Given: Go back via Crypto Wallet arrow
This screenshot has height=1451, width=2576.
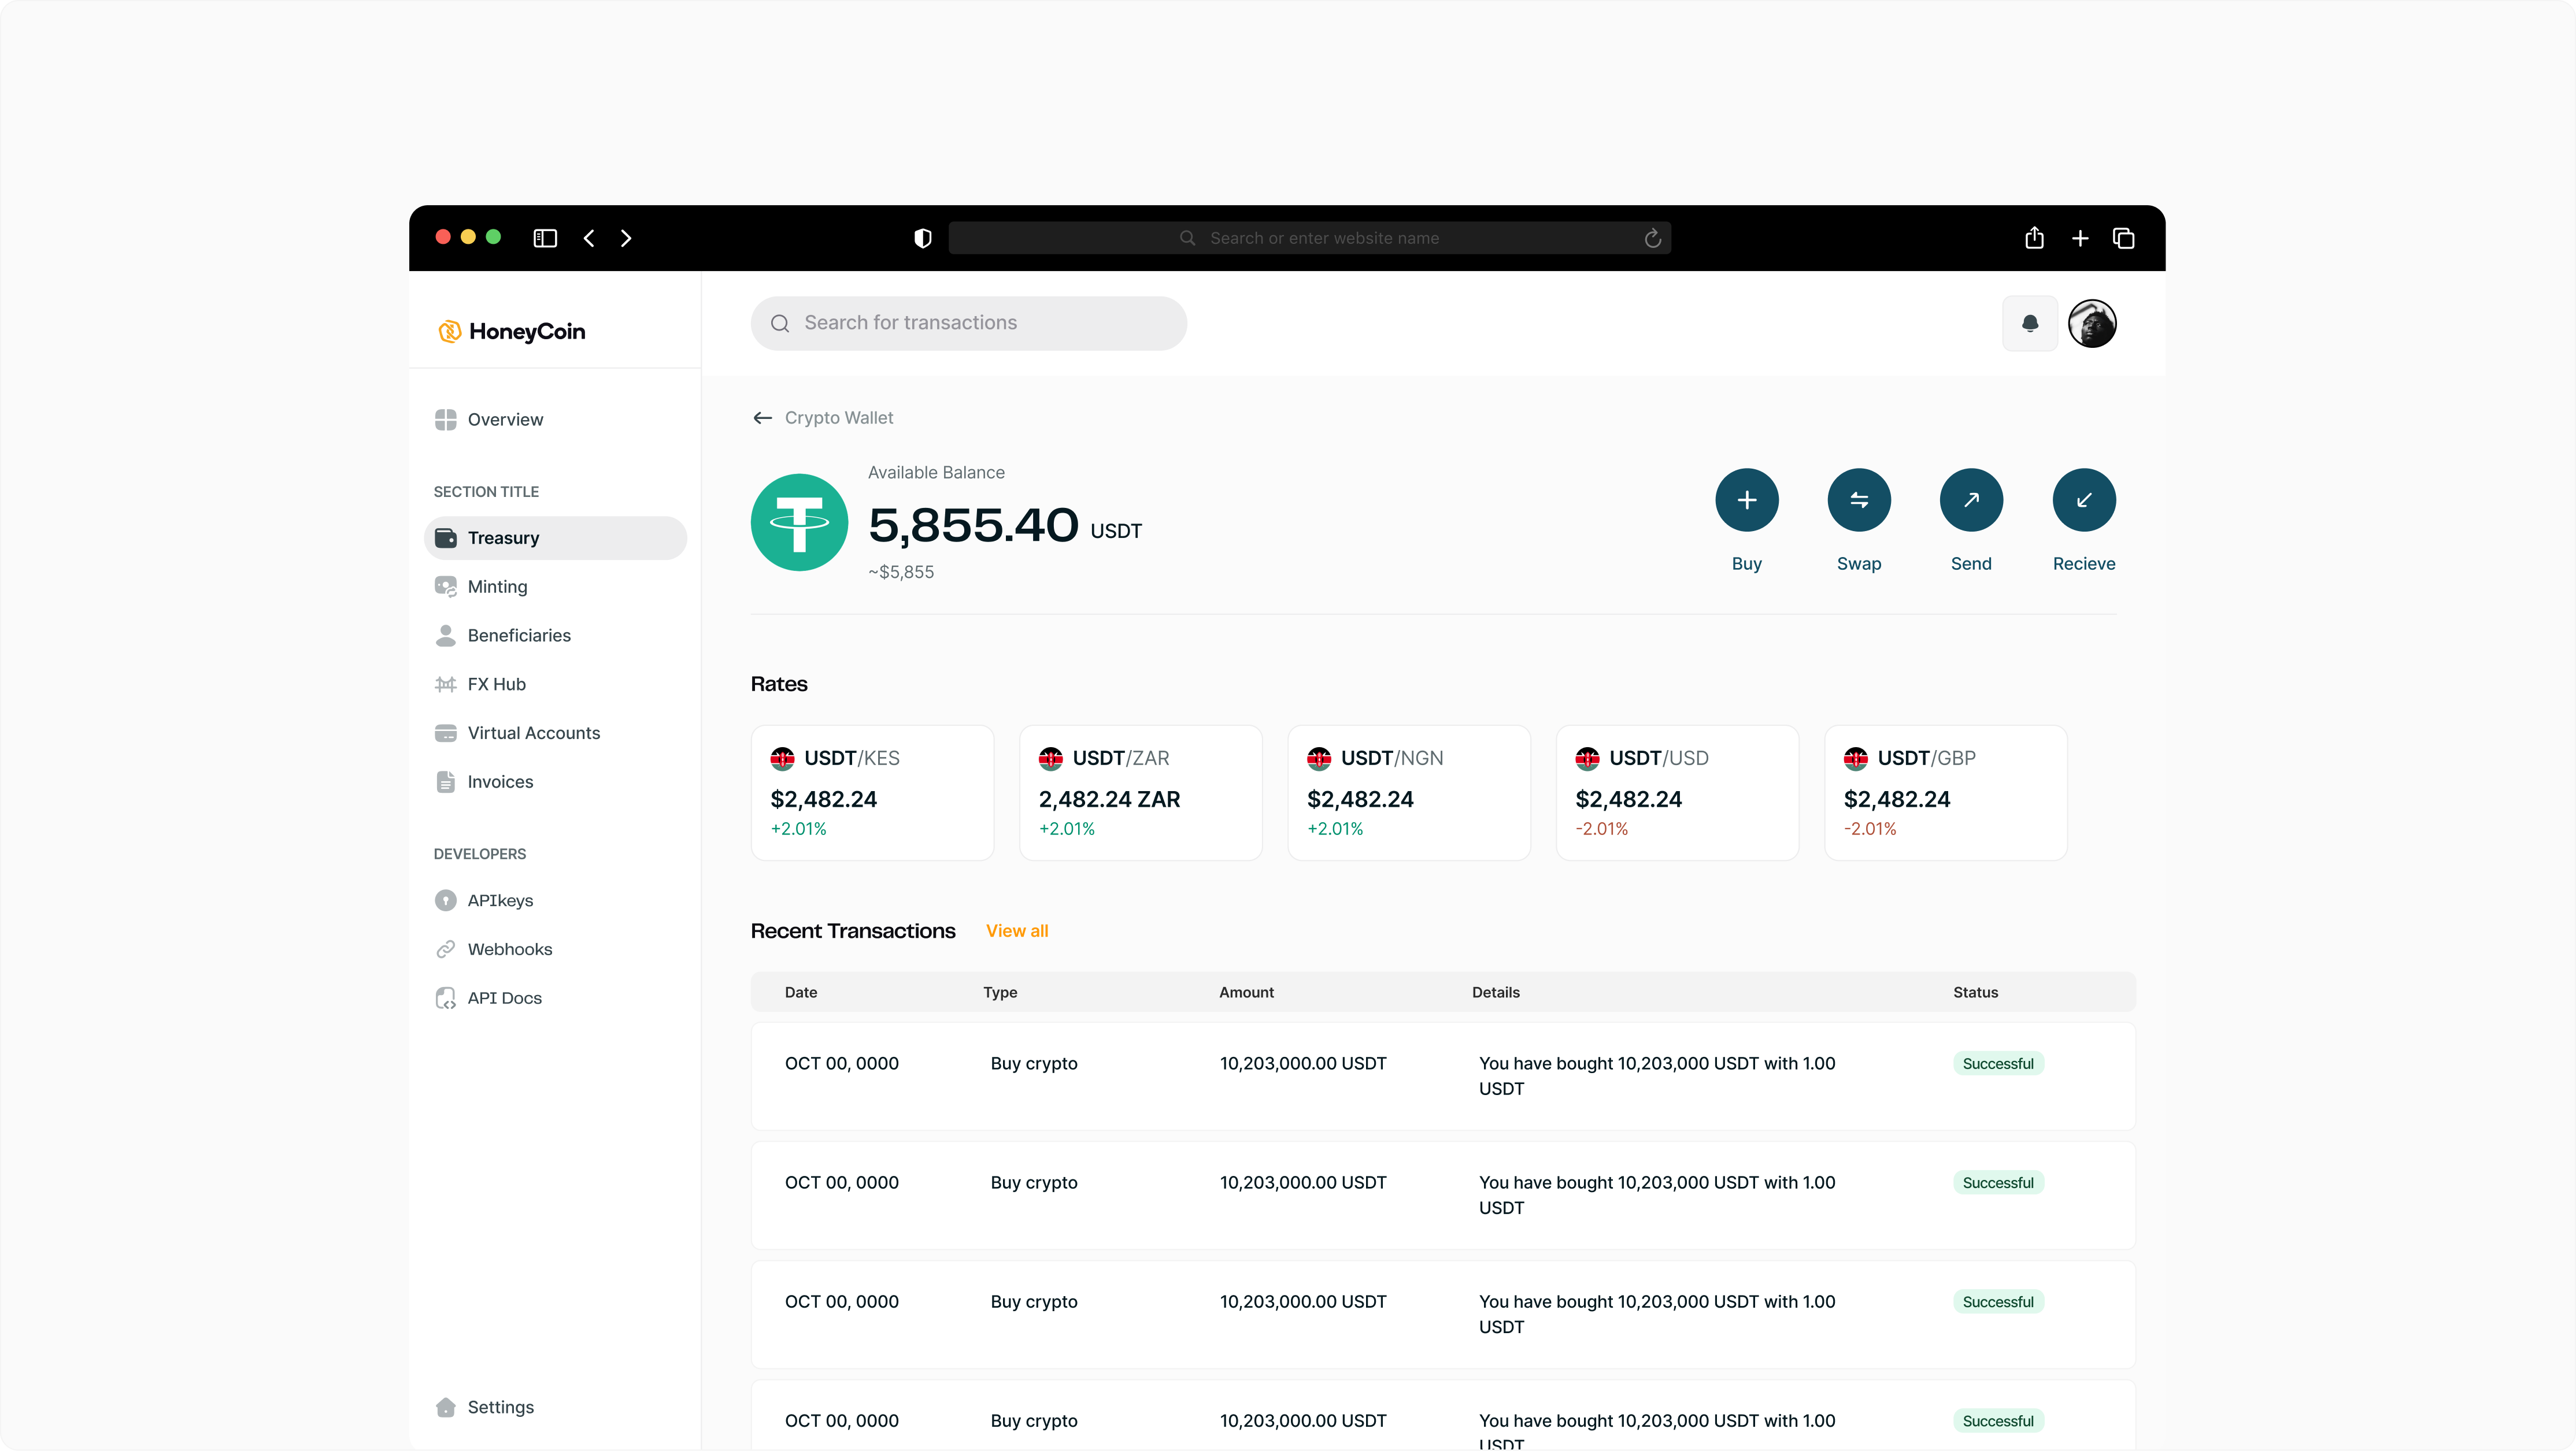Looking at the screenshot, I should [x=762, y=418].
